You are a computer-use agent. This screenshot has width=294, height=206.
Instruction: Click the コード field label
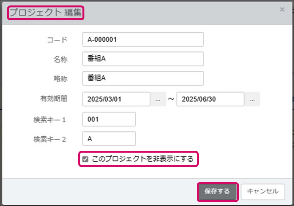click(57, 40)
